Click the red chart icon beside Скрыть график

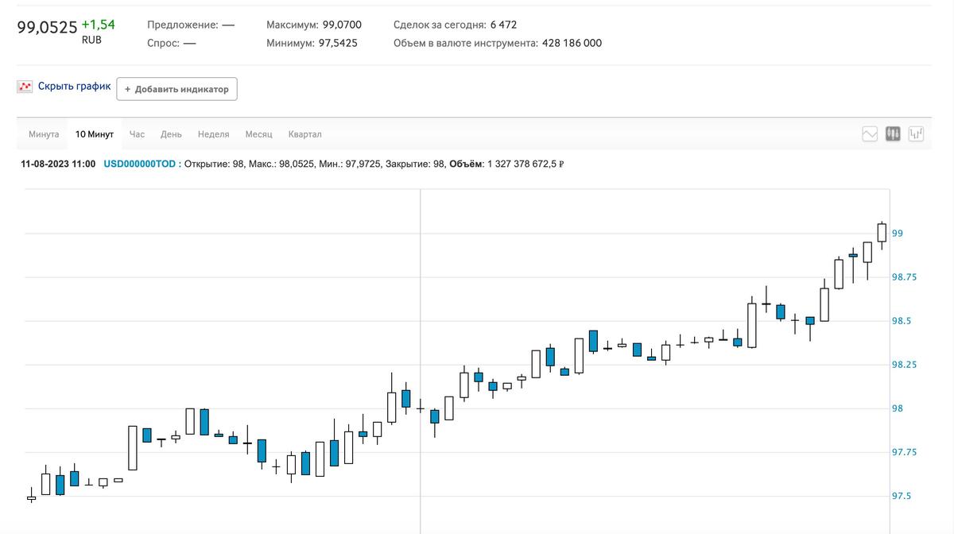coord(25,87)
